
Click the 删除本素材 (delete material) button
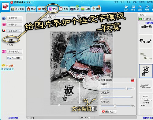pyautogui.click(x=109, y=111)
